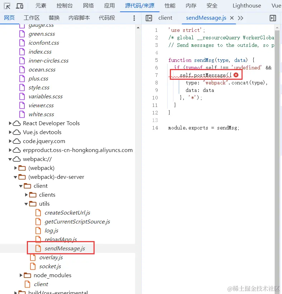Open iconfont.css in the file tree
This screenshot has height=294, width=282.
click(44, 43)
